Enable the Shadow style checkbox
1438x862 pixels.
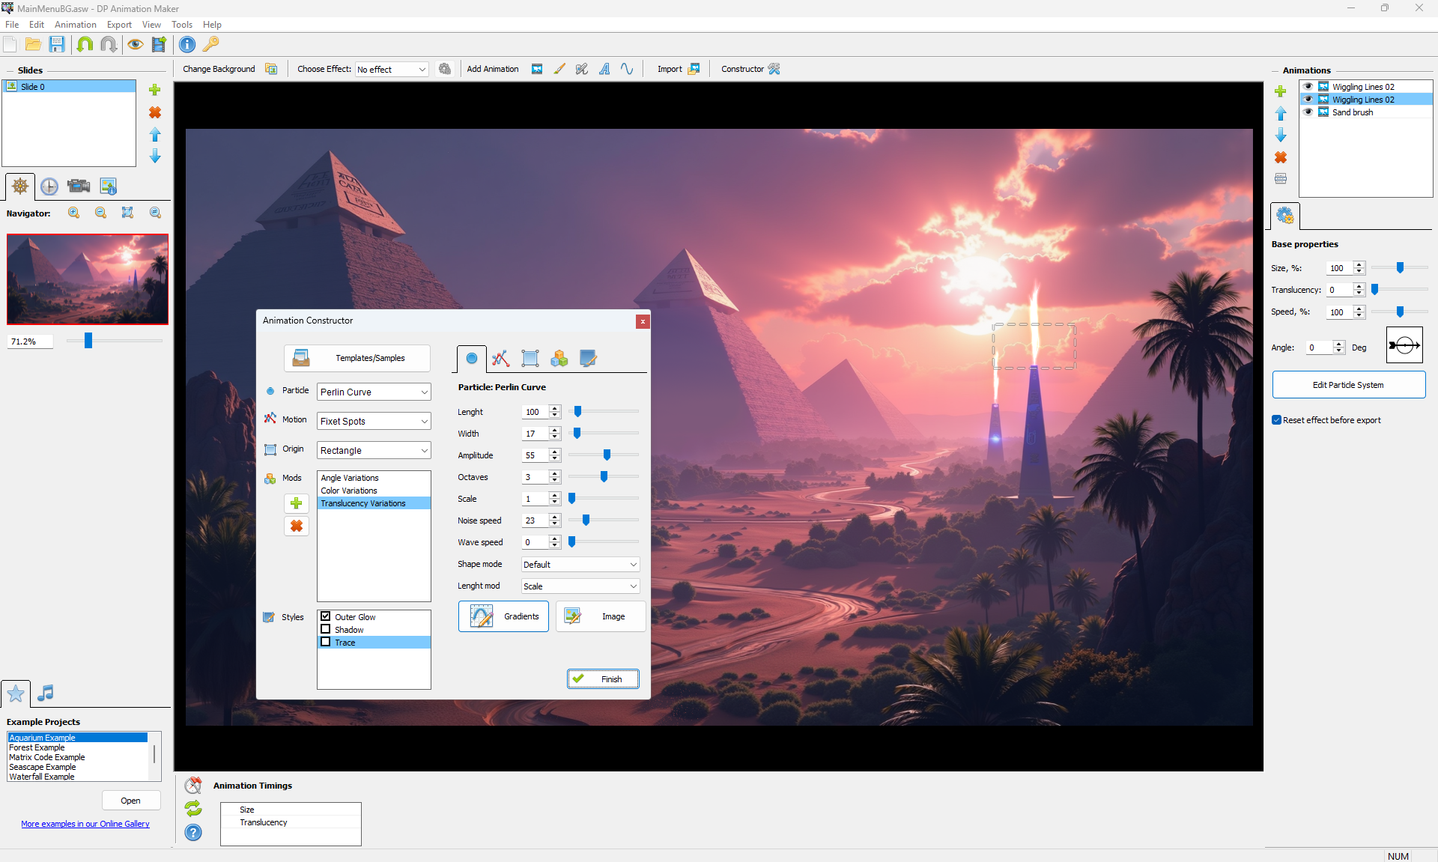(x=326, y=630)
